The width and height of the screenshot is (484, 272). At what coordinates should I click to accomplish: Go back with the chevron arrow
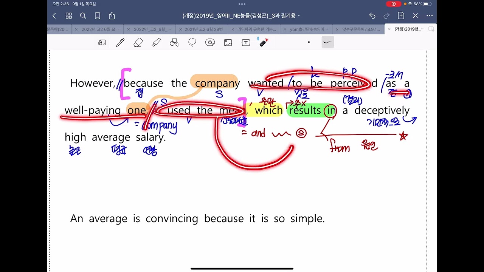coord(54,16)
